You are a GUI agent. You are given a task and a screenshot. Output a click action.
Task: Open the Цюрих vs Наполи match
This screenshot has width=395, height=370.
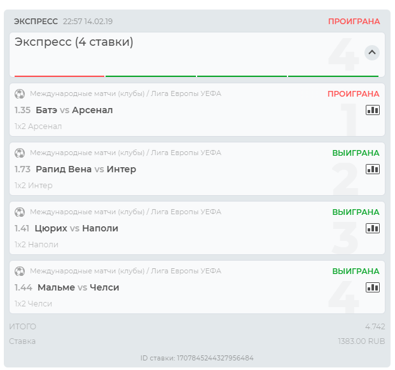76,228
